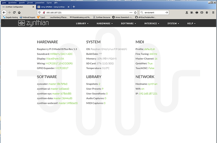Click the WaveShare 3.5A display link
217x143 pixels.
point(55,59)
